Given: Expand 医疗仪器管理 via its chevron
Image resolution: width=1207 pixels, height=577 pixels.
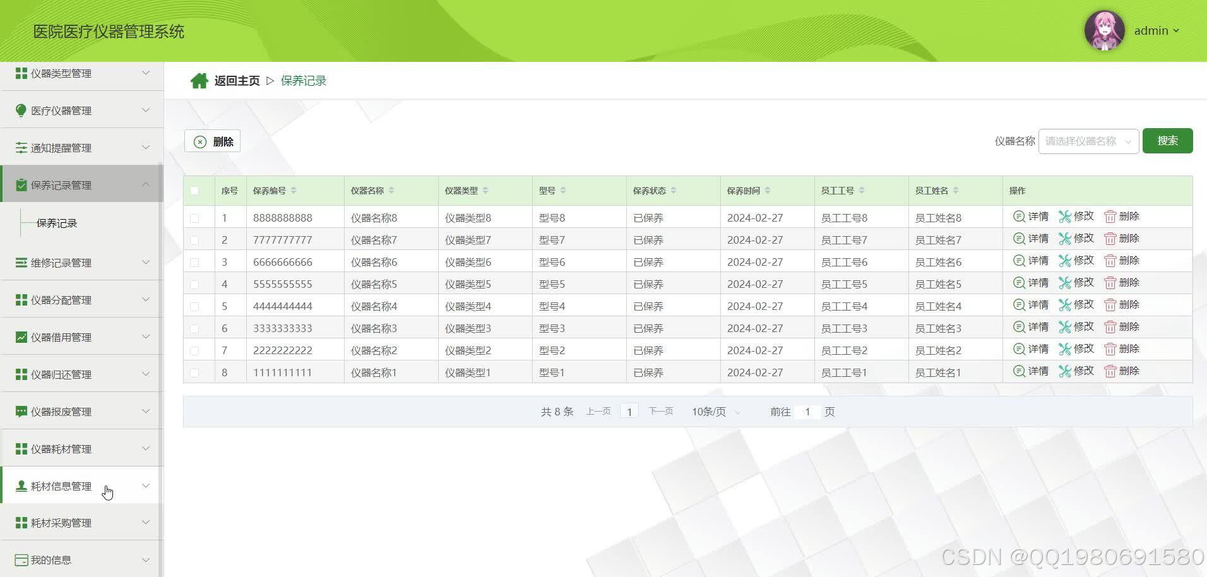Looking at the screenshot, I should coord(146,110).
